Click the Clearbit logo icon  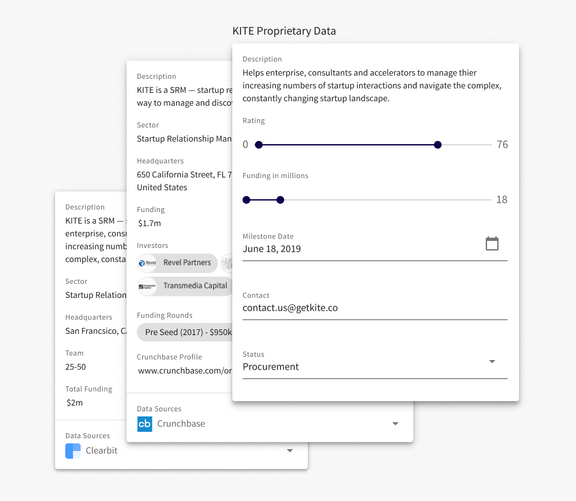point(73,450)
